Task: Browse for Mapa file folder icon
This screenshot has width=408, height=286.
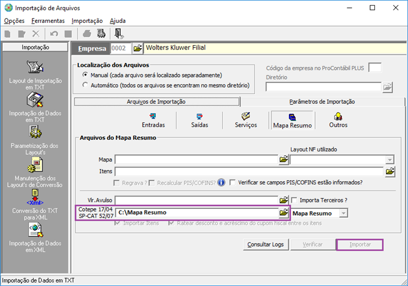Action: [x=283, y=159]
